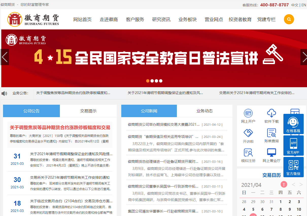Select the first orange carousel dot

tap(148, 81)
